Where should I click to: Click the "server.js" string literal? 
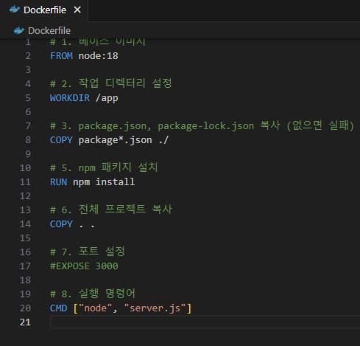[x=155, y=308]
